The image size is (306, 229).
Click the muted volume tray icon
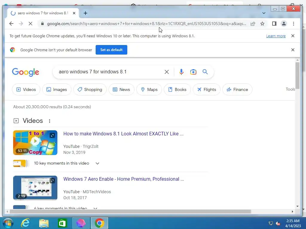click(278, 223)
